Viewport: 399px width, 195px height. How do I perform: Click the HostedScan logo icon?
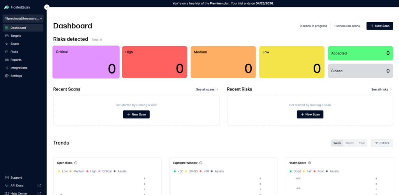(7, 7)
